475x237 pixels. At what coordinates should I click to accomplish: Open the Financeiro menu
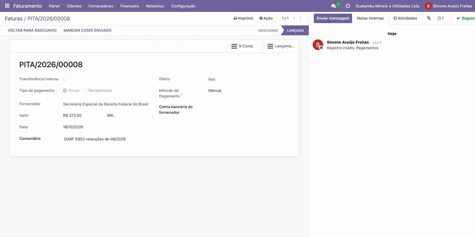coord(130,6)
